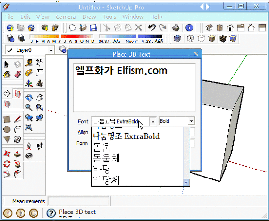This screenshot has height=221, width=269.
Task: Open the layer manager icon beside Layer0
Action: click(x=63, y=50)
